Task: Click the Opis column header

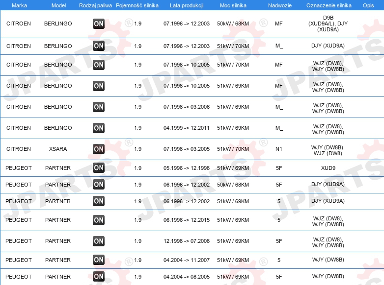Action: pos(368,5)
